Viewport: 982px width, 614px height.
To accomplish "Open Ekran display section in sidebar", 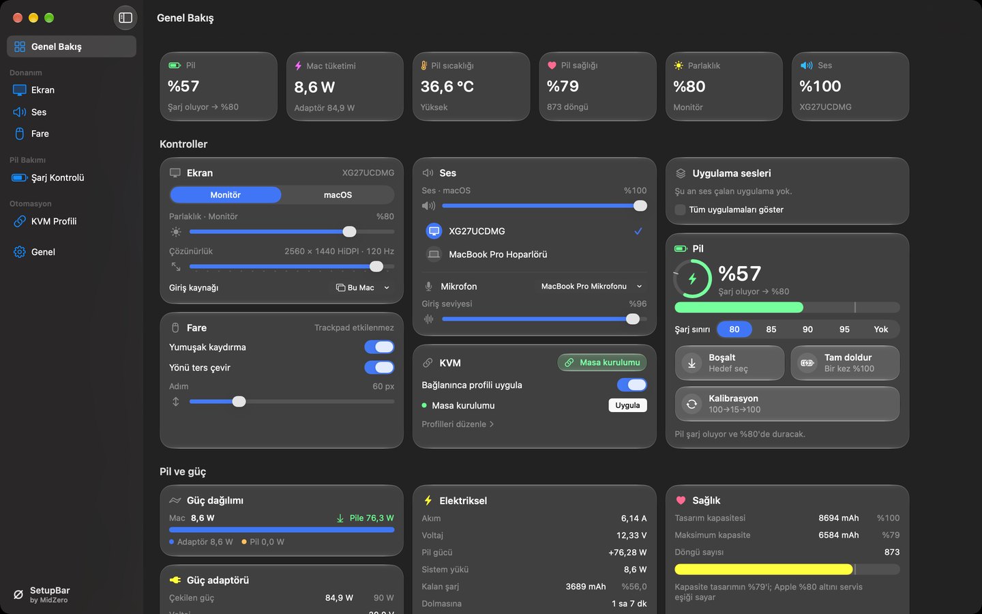I will point(71,90).
